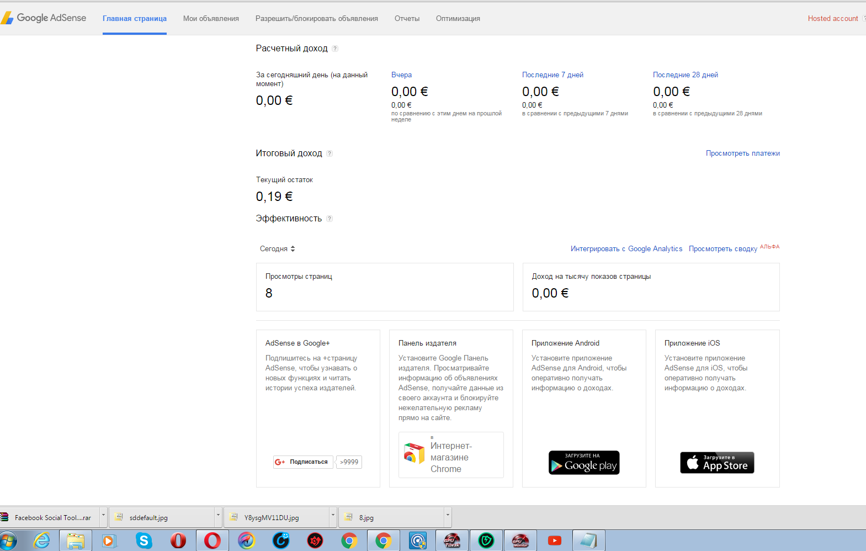Click the App Store download badge
This screenshot has width=866, height=551.
pyautogui.click(x=717, y=463)
